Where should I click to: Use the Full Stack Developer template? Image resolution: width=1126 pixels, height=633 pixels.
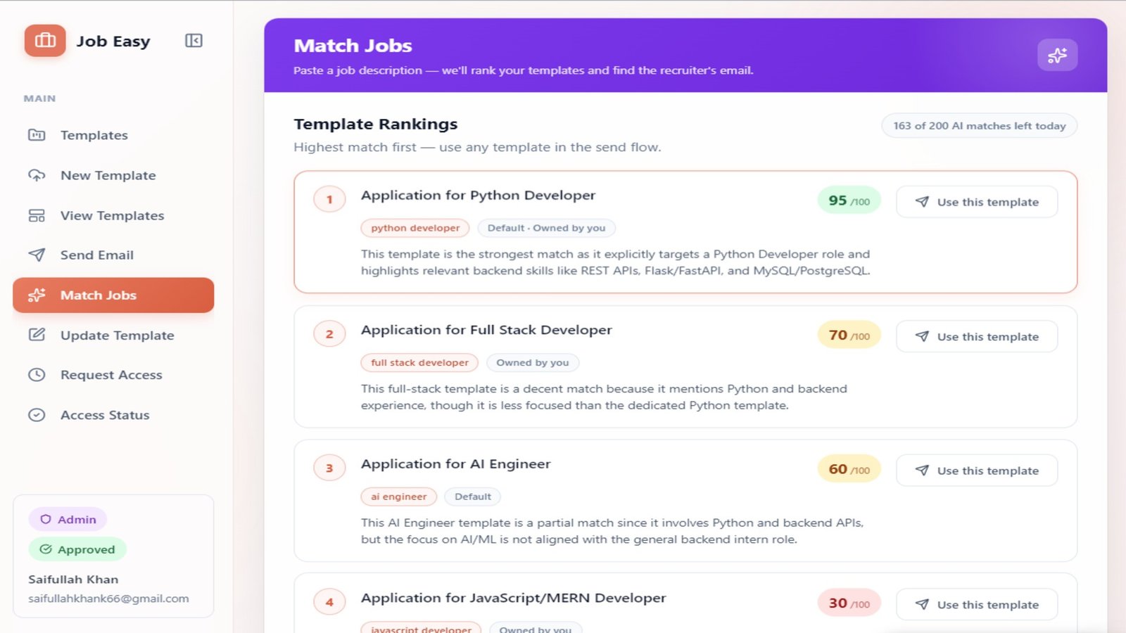point(977,336)
